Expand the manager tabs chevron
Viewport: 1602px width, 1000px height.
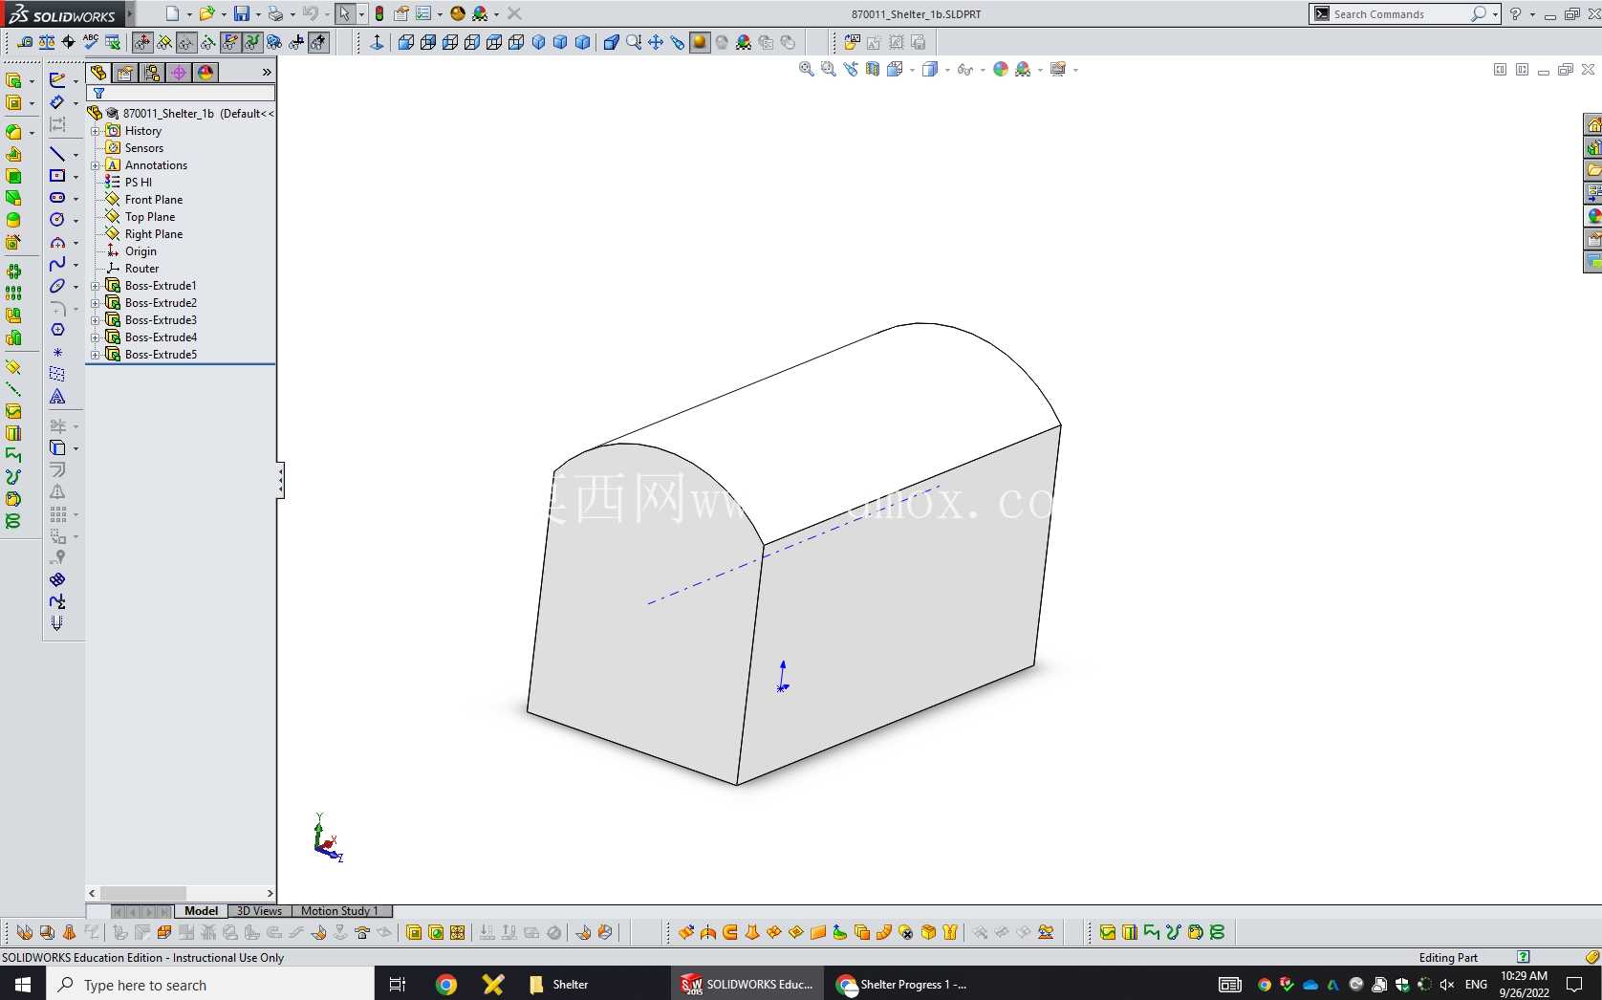point(267,73)
